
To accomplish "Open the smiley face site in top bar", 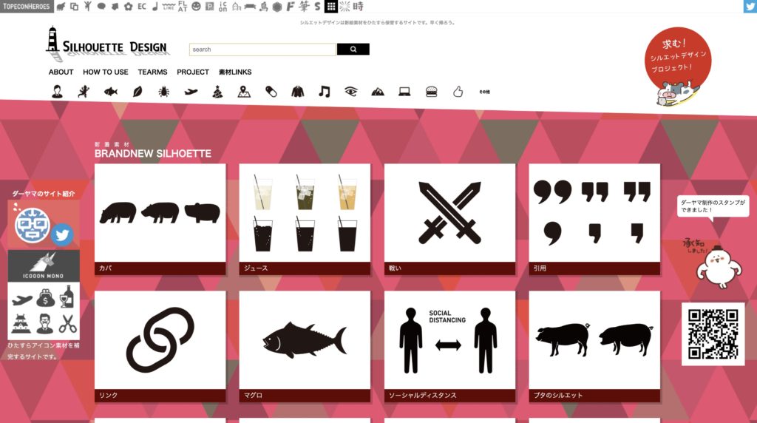I will pyautogui.click(x=196, y=6).
